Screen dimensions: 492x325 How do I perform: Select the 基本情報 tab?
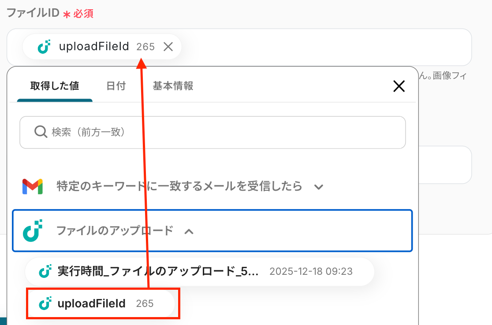click(173, 86)
